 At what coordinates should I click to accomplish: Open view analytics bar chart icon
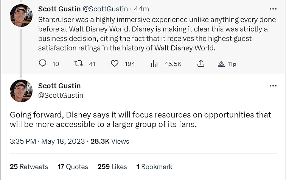tap(154, 64)
